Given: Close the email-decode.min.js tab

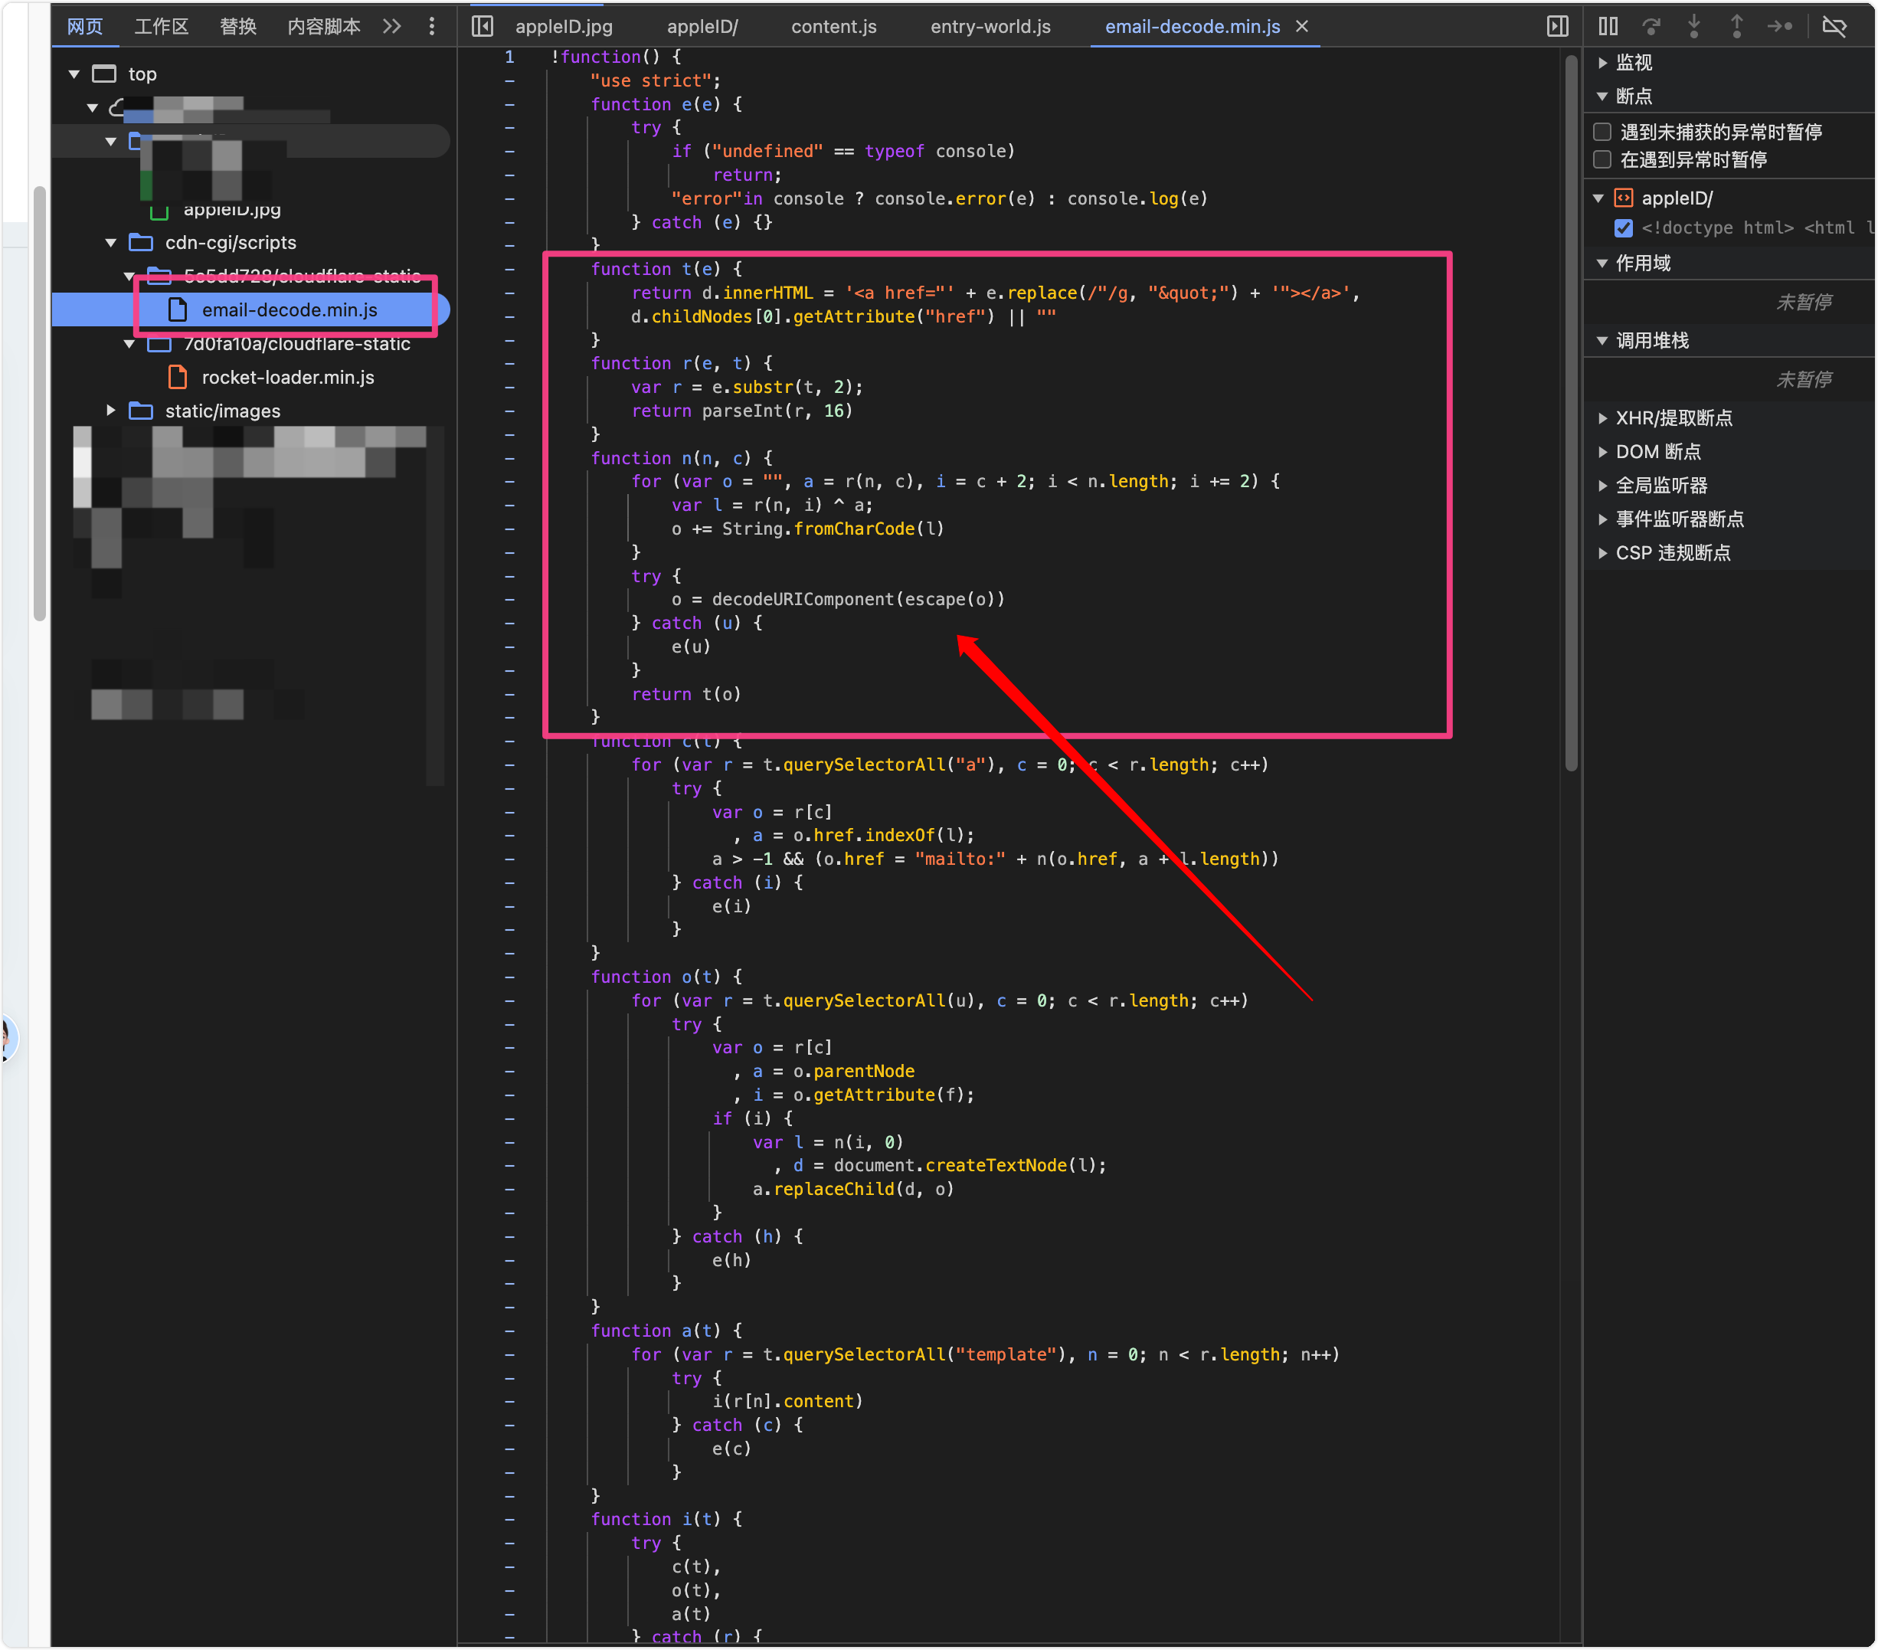Looking at the screenshot, I should pos(1302,27).
